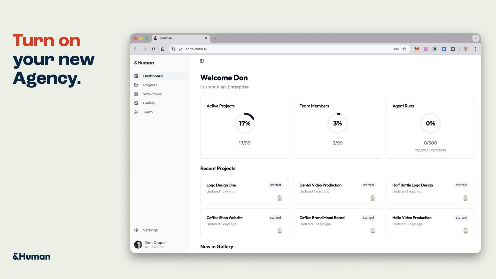Click the Agent Runs progress circle

click(430, 123)
